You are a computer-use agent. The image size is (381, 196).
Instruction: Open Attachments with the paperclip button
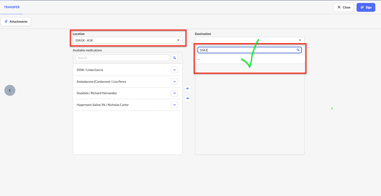pos(16,22)
